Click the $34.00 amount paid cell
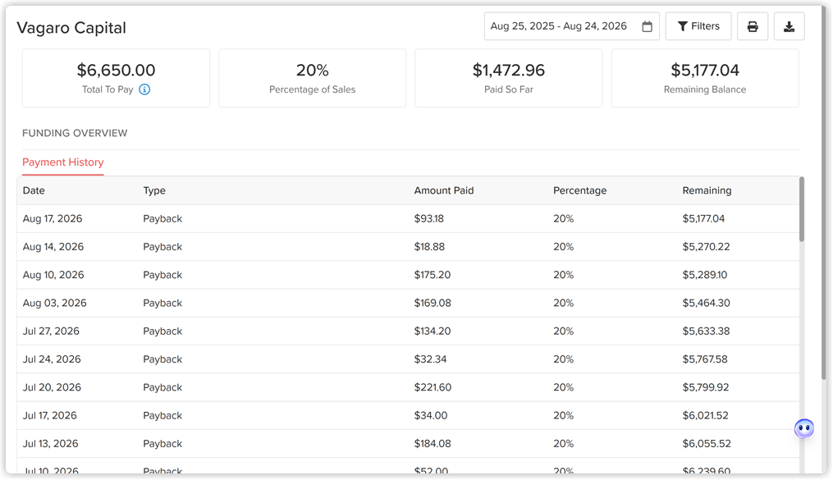The height and width of the screenshot is (480, 833). pos(431,416)
